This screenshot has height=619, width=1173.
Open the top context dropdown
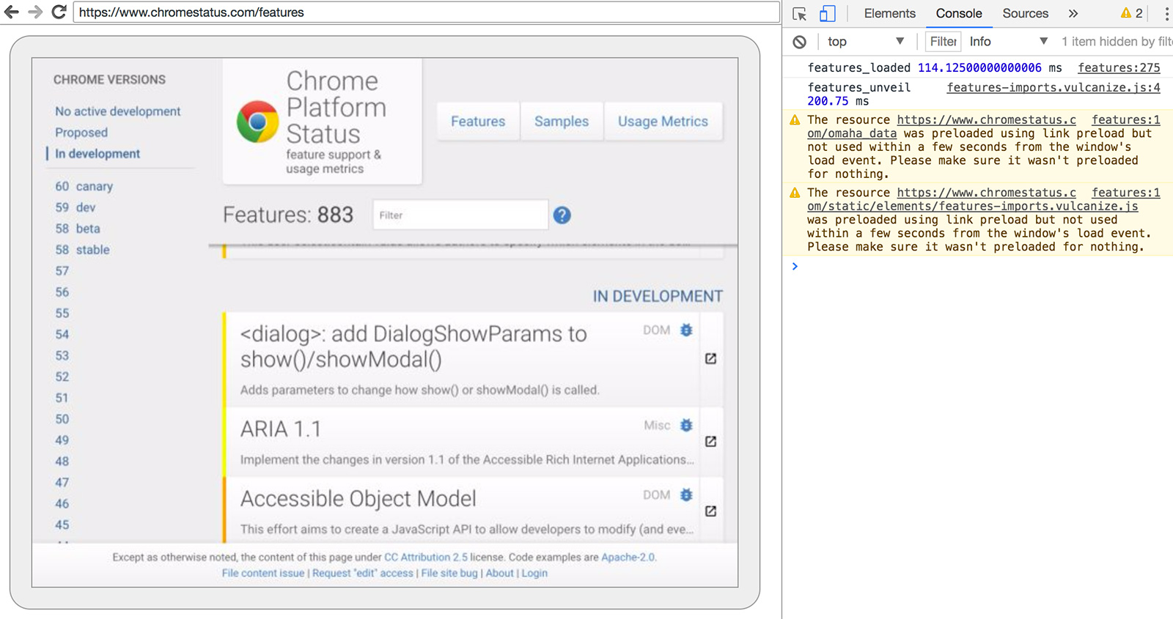pos(865,42)
